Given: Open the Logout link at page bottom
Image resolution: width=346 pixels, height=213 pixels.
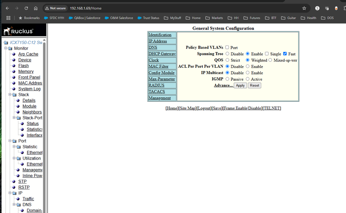Looking at the screenshot, I should tap(204, 108).
